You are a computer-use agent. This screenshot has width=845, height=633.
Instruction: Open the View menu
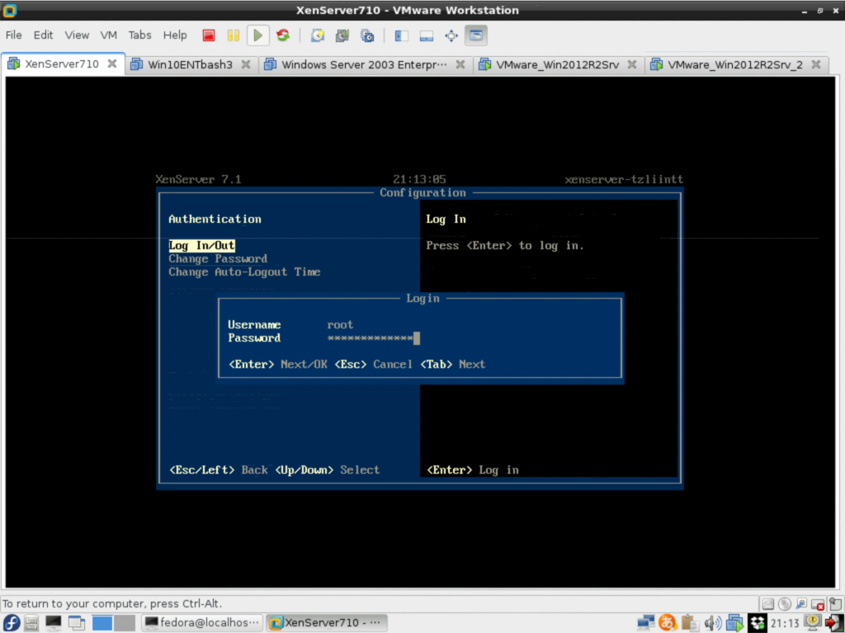point(77,35)
